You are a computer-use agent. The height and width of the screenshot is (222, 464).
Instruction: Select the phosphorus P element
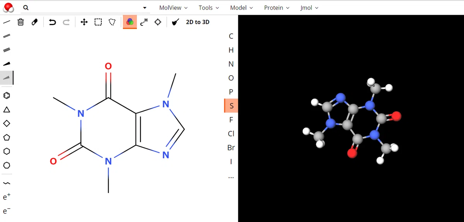point(231,92)
